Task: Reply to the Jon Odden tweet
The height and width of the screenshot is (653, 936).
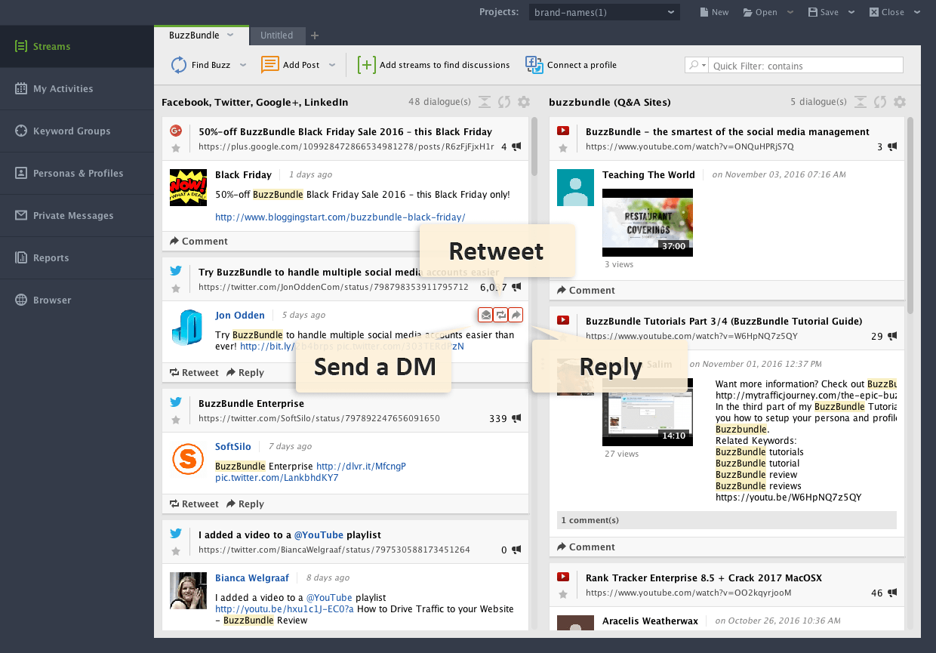Action: 245,373
